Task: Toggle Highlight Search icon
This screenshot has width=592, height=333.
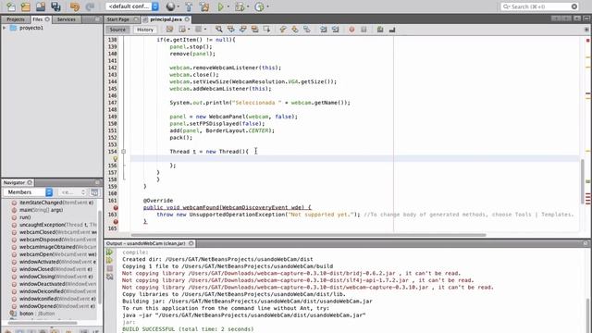Action: tap(255, 30)
